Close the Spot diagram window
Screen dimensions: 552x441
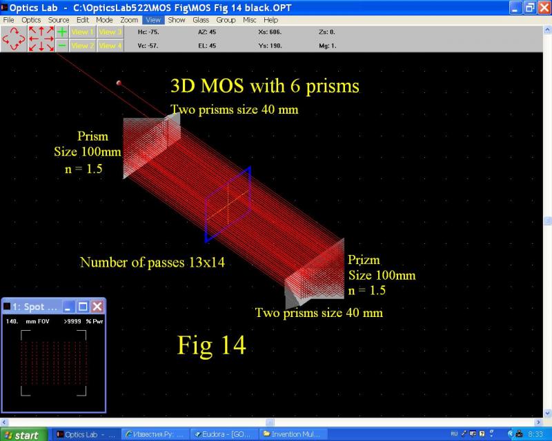coord(97,306)
